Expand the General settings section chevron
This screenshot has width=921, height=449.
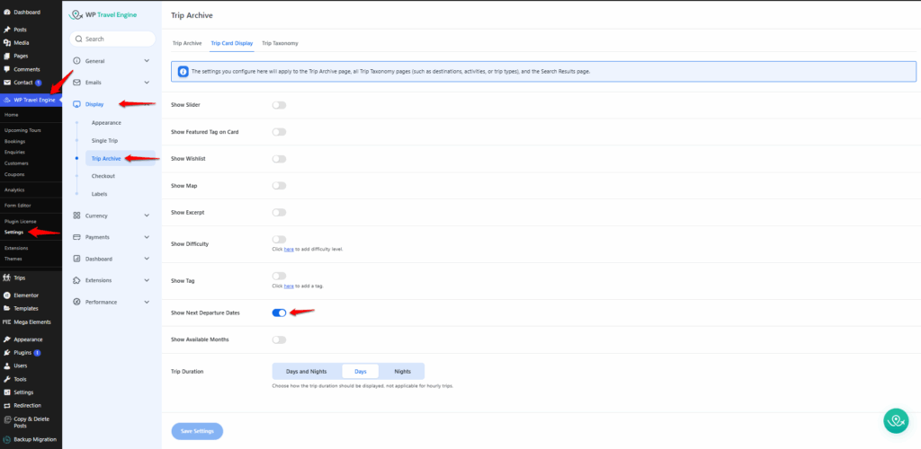point(147,61)
